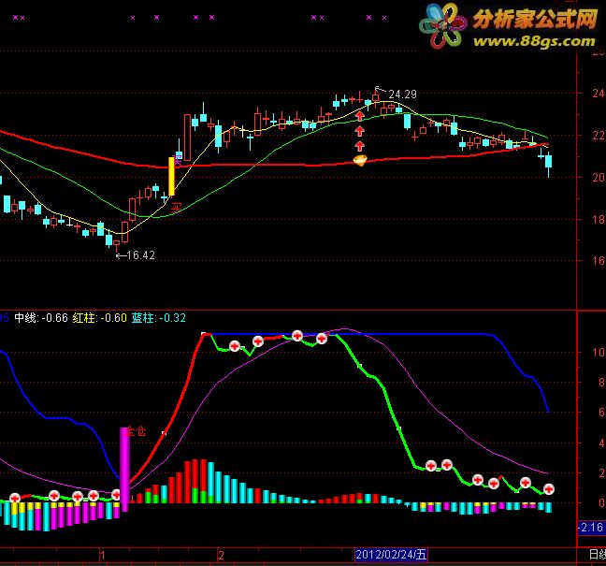Screen dimensions: 606x566
Task: Click the final red-cross marker on green line
Action: coord(549,489)
